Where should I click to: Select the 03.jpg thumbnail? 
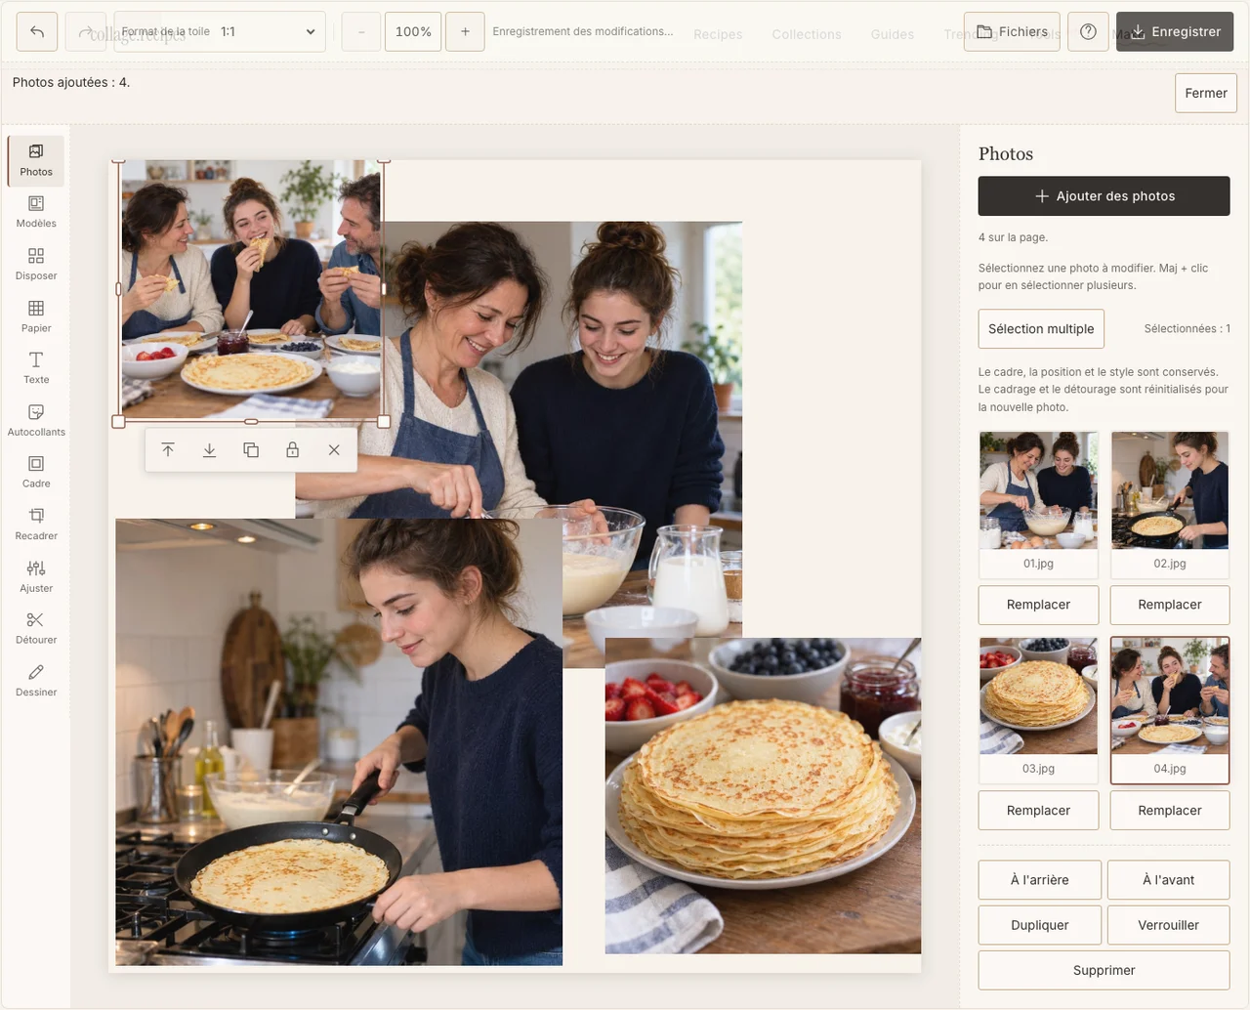coord(1038,710)
